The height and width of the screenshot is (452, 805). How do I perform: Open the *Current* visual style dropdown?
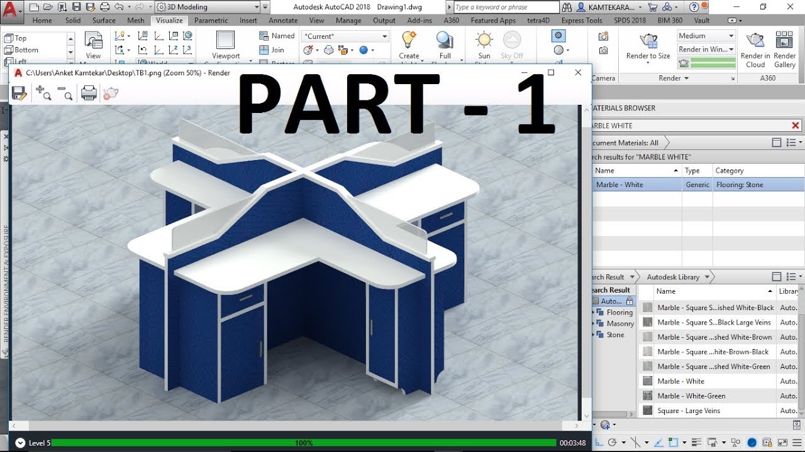pyautogui.click(x=345, y=36)
